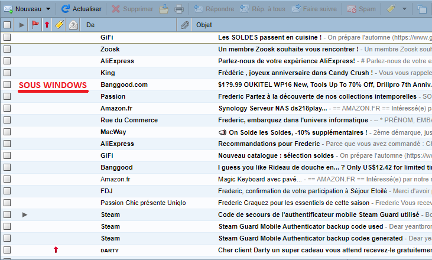
Task: Click the conversation thread column header arrow
Action: pos(22,25)
